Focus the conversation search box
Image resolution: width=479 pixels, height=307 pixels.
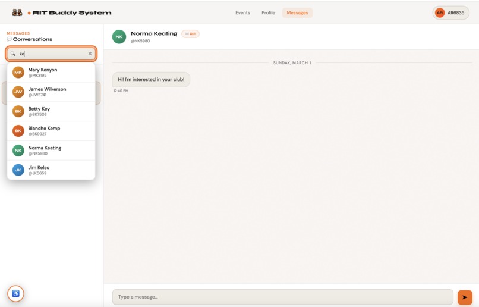pyautogui.click(x=51, y=54)
